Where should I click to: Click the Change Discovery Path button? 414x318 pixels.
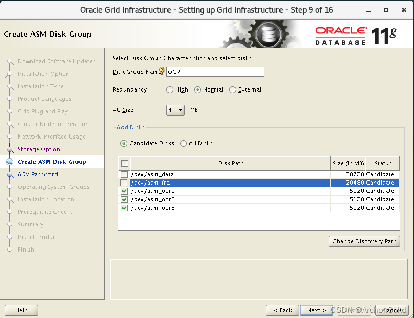click(364, 241)
